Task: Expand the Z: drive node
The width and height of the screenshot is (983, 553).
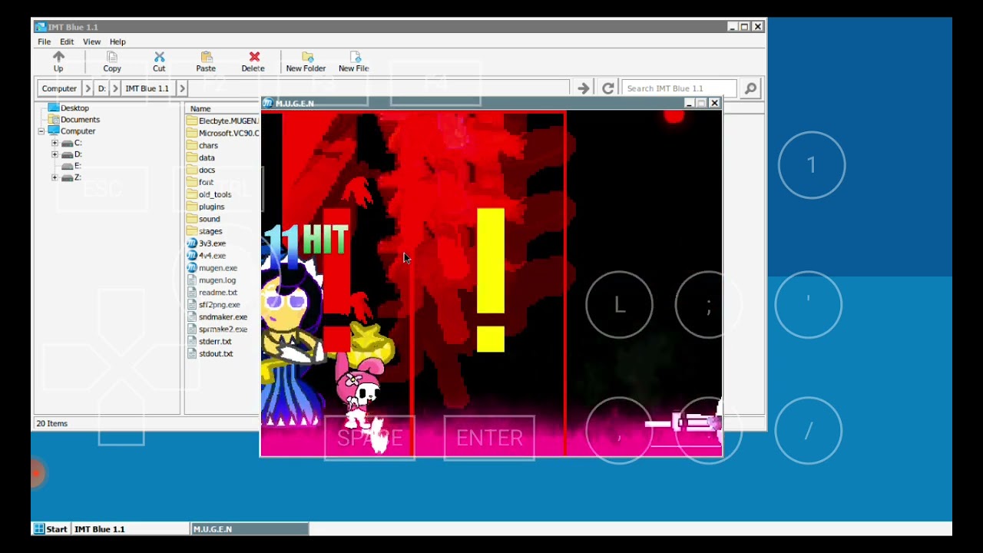Action: click(x=55, y=177)
